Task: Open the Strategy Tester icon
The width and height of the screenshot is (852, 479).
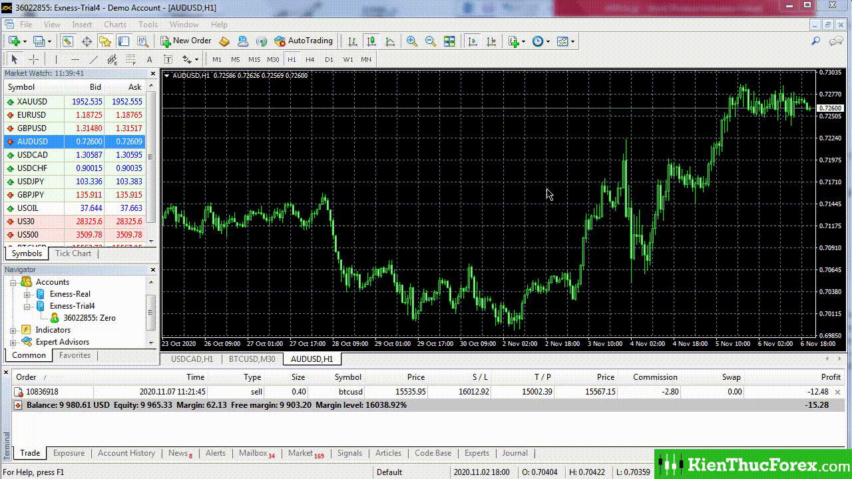Action: (142, 41)
